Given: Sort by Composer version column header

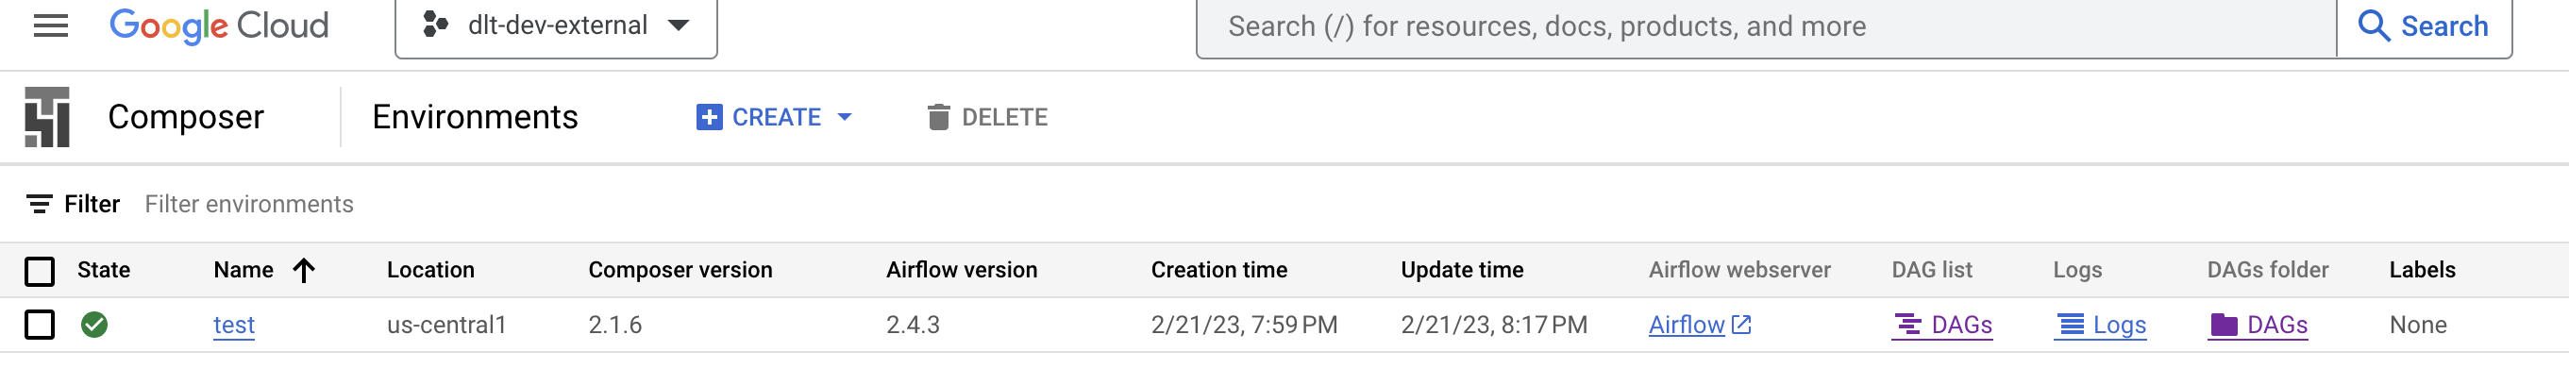Looking at the screenshot, I should (680, 269).
